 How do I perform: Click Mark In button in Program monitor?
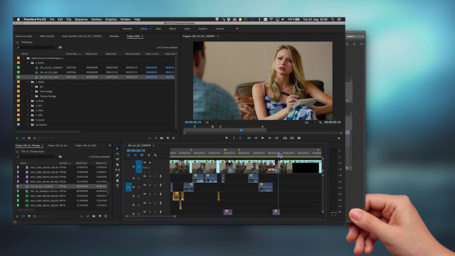point(234,138)
